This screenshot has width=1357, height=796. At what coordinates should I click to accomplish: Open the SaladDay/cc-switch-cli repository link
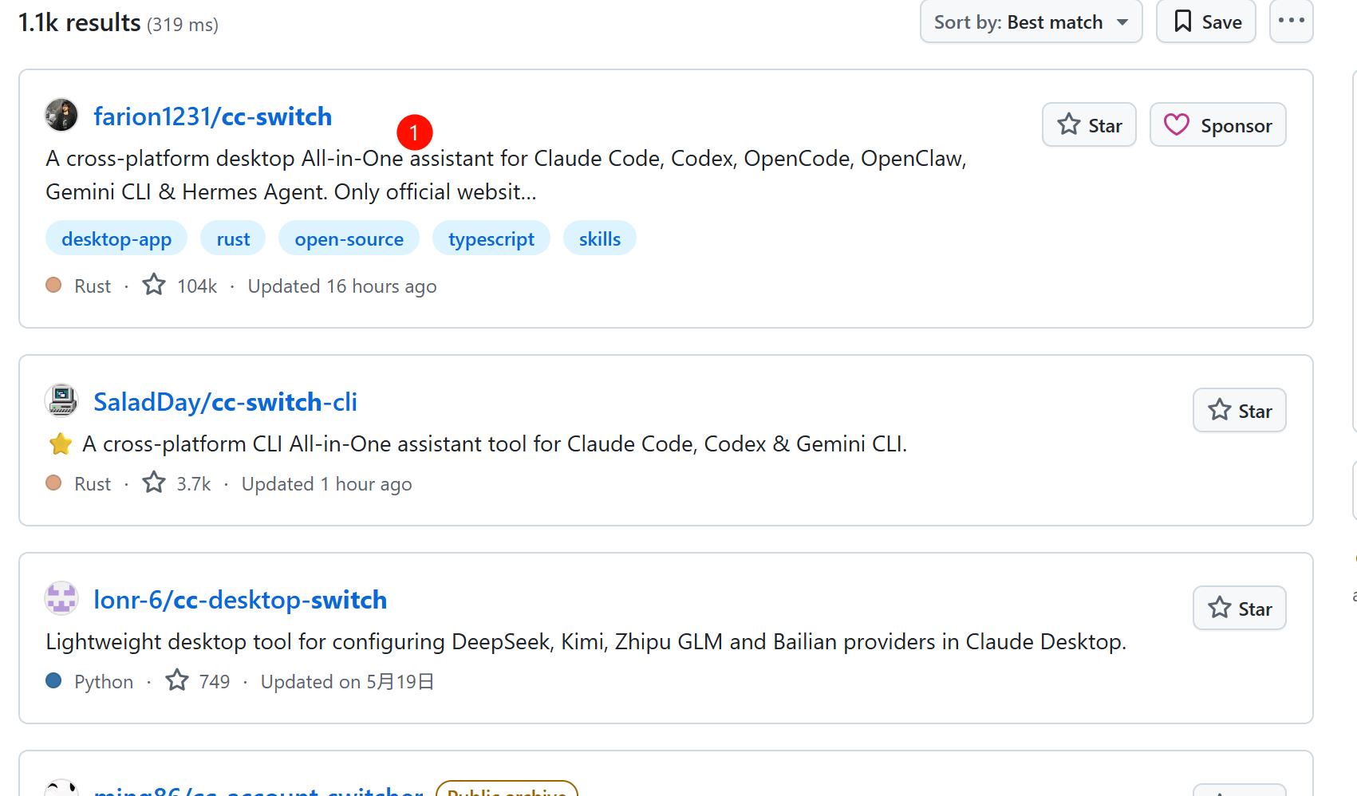[x=225, y=402]
